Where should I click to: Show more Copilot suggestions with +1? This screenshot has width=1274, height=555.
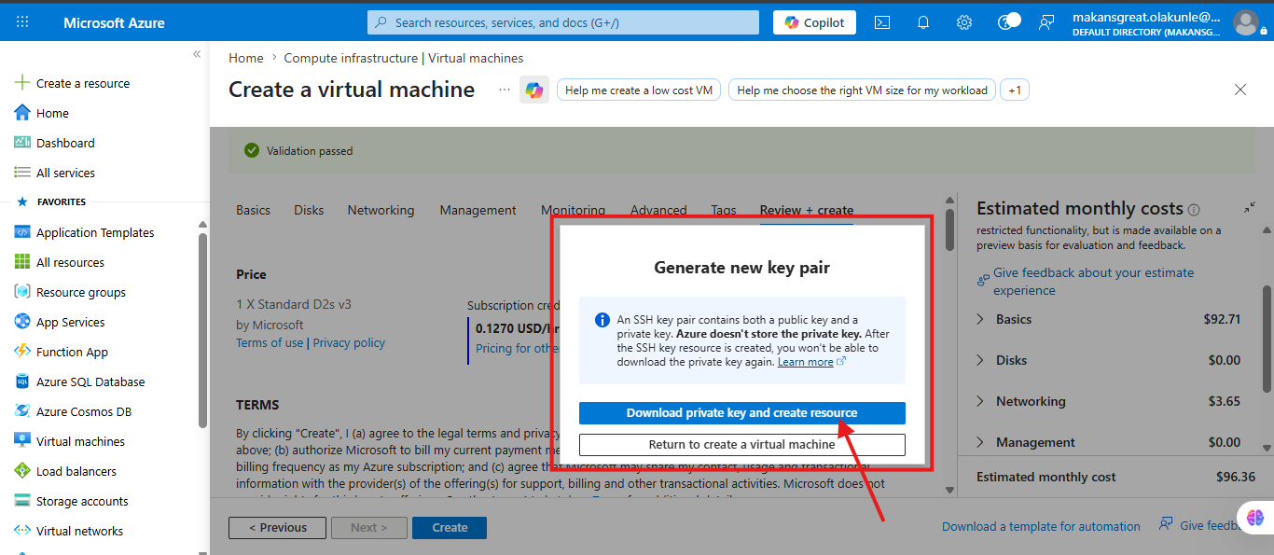tap(1015, 90)
